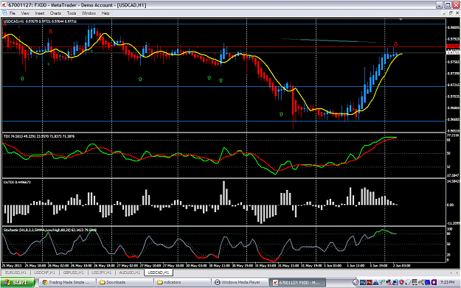Click the OsTDI 0.4496673 indicator label
Screen dimensions: 461x288
17,182
